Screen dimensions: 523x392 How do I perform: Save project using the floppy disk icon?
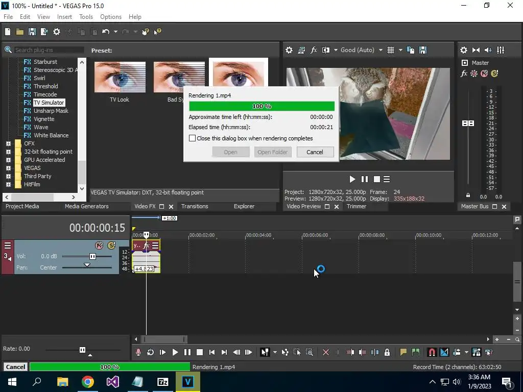pyautogui.click(x=32, y=32)
